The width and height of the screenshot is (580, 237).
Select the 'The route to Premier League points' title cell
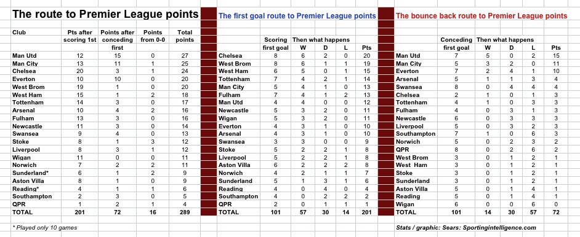pos(105,14)
